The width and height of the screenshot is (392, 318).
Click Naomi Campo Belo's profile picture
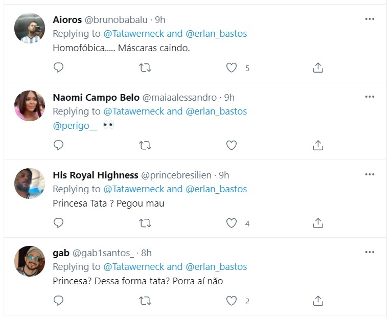tap(30, 106)
